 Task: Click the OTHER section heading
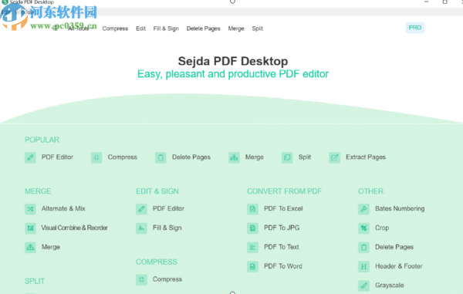(370, 191)
